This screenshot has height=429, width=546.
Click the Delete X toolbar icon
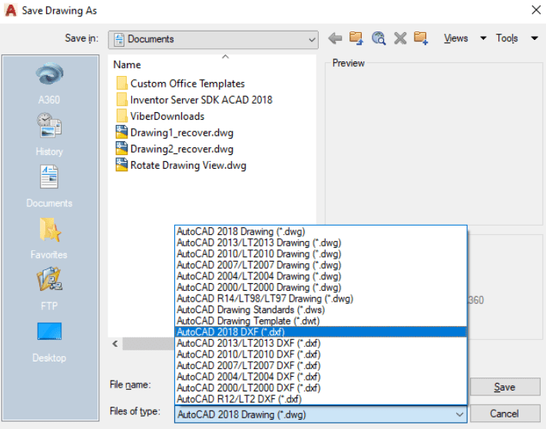click(x=400, y=38)
